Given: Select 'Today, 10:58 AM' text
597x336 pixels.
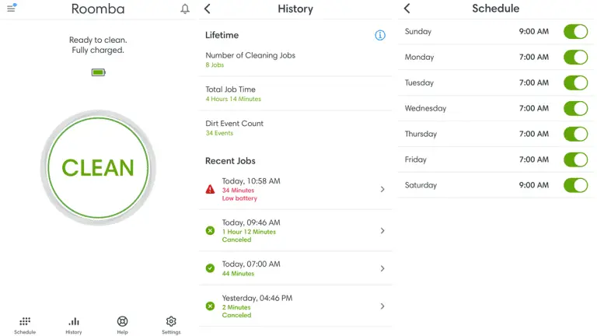Looking at the screenshot, I should (x=251, y=181).
